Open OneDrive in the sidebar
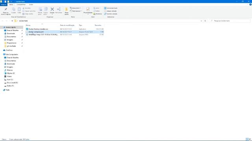The image size is (252, 141). (x=9, y=50)
